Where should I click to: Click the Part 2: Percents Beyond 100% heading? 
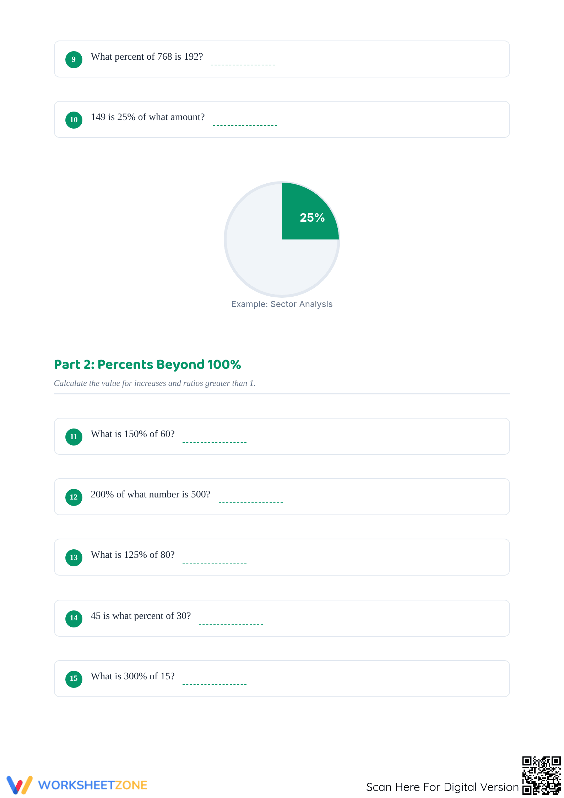(147, 365)
